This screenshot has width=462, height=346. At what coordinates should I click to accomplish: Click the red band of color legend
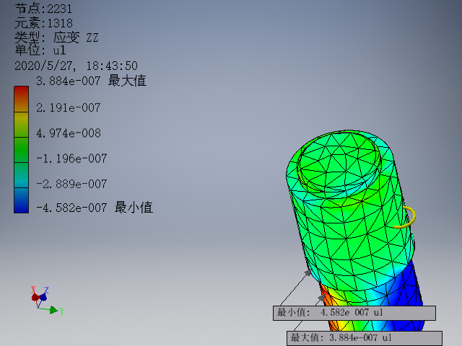[21, 99]
